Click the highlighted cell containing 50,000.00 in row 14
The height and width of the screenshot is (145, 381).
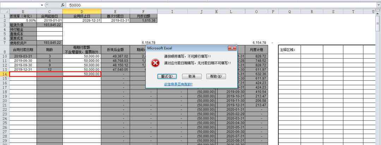pos(82,74)
